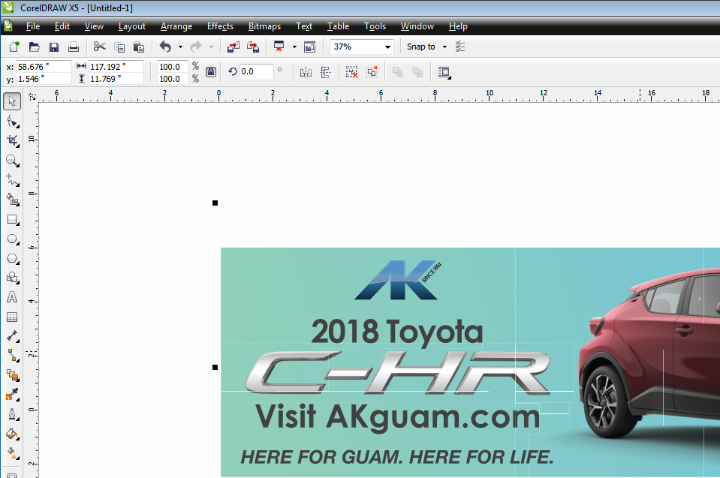Export the drawing with the Export icon

click(x=253, y=47)
